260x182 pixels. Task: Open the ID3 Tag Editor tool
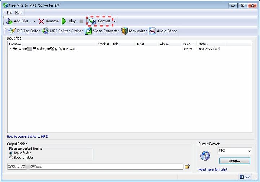[24, 31]
